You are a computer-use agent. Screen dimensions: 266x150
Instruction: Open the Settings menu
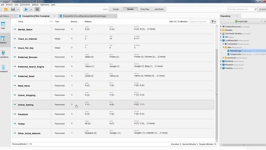pos(35,5)
